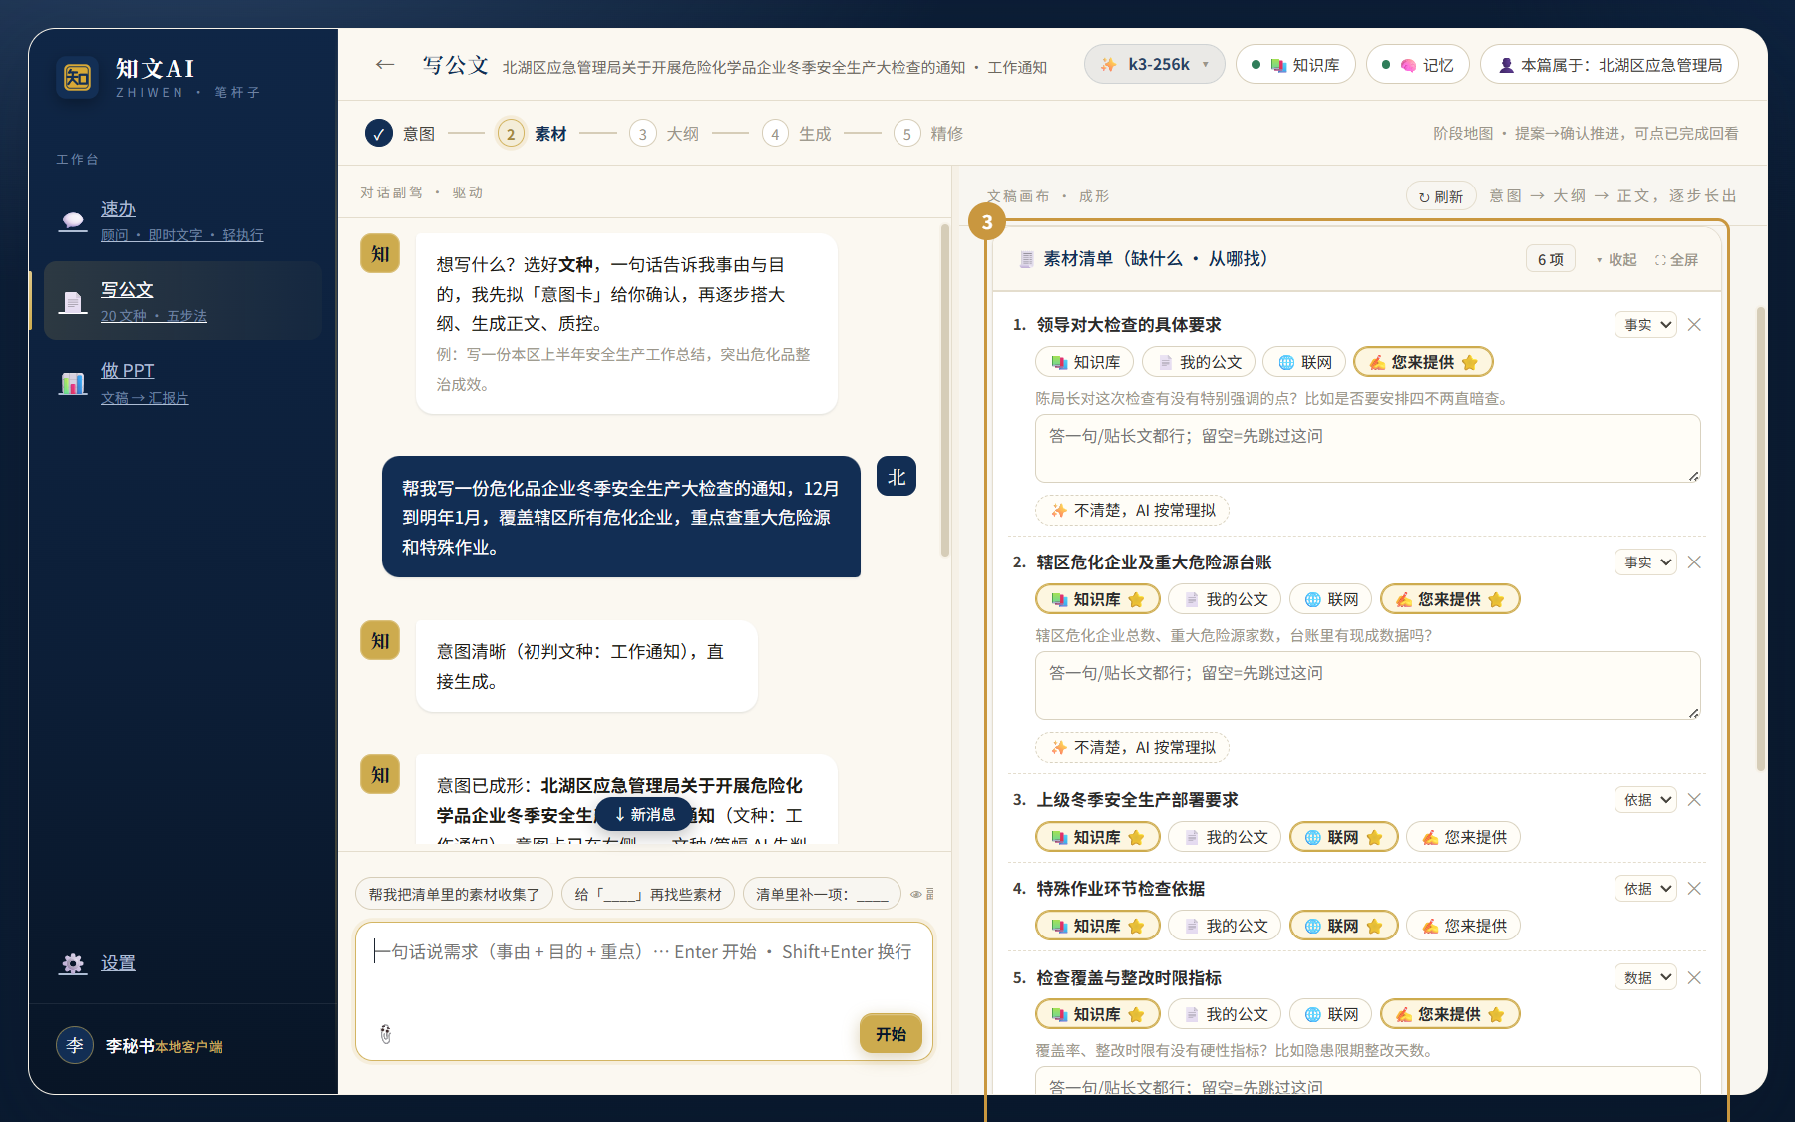Open 设置 in the sidebar
Screen dimensions: 1795x1122
point(182,964)
